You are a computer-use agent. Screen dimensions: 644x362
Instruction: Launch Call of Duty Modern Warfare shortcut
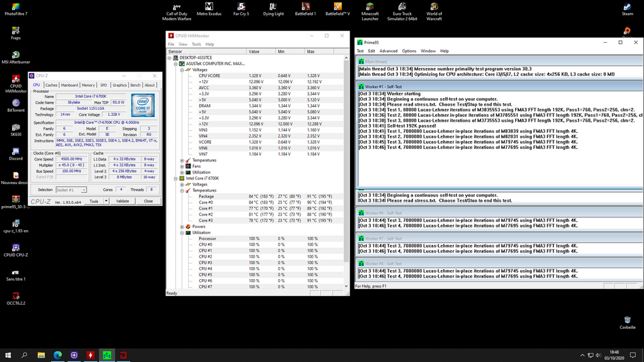(x=177, y=12)
